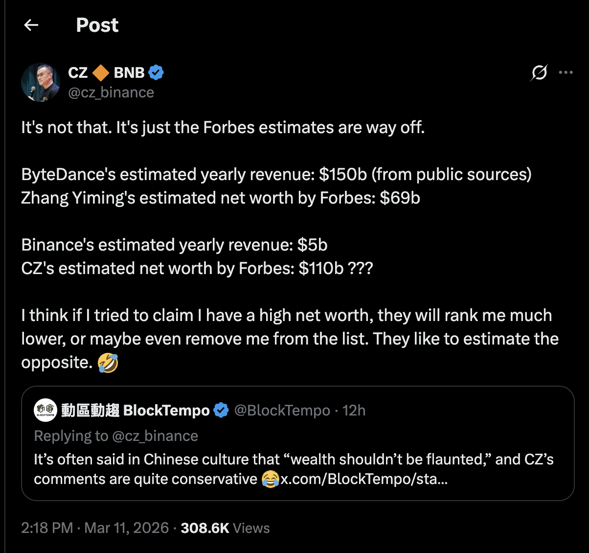589x553 pixels.
Task: Click CZ's profile avatar
Action: coord(41,82)
